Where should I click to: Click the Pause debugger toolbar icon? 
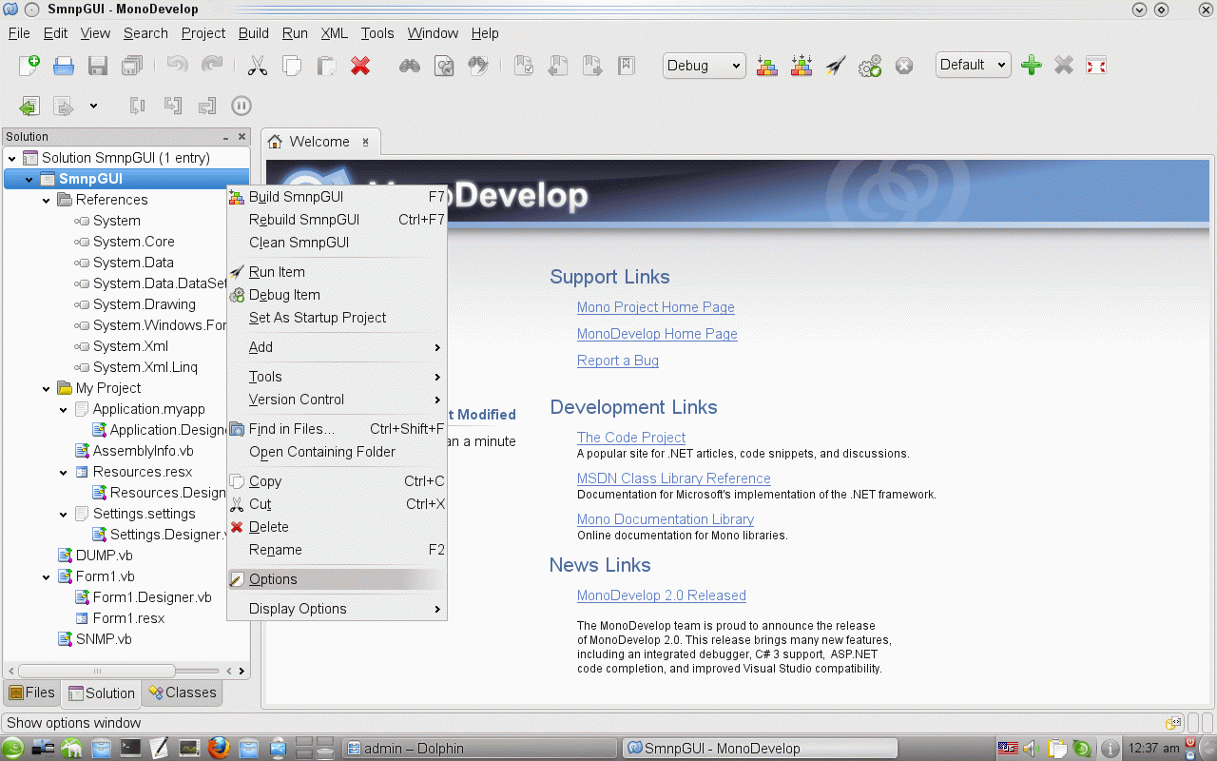tap(241, 106)
